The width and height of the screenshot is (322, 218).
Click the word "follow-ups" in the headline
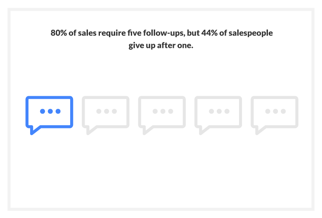tap(164, 33)
